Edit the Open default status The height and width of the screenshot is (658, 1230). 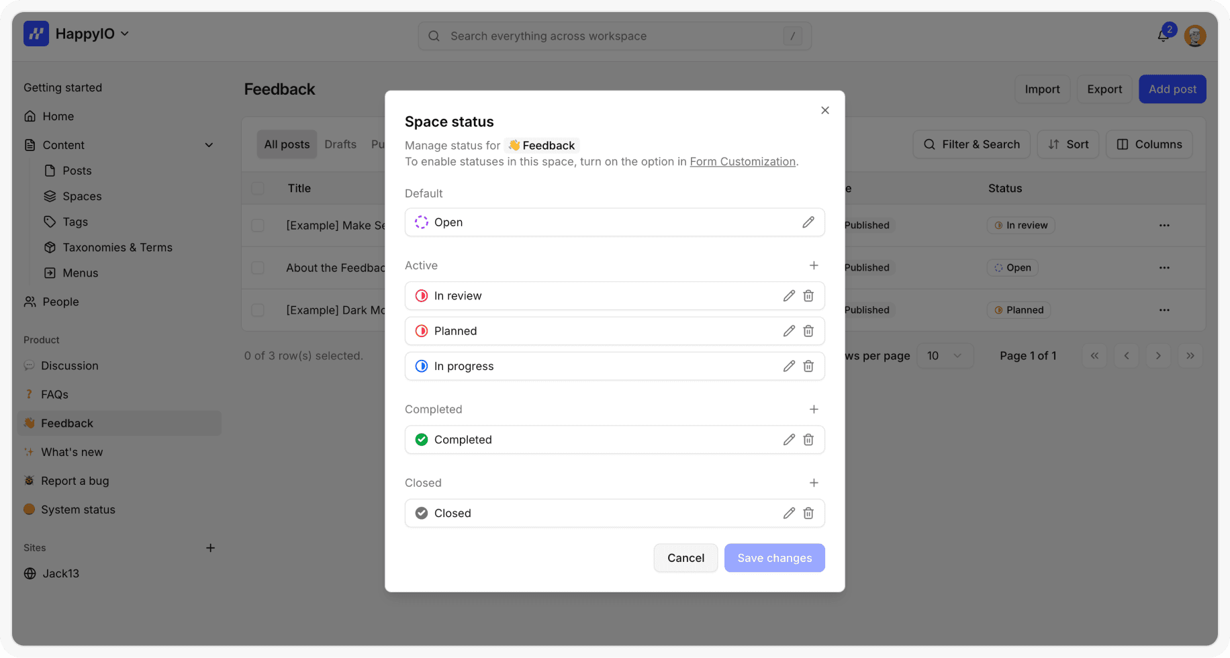point(808,222)
